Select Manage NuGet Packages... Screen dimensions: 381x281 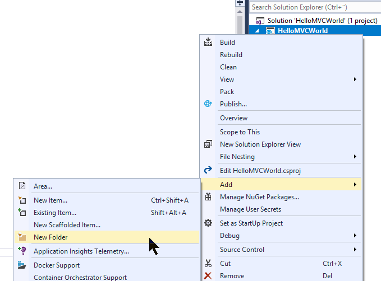pyautogui.click(x=281, y=197)
